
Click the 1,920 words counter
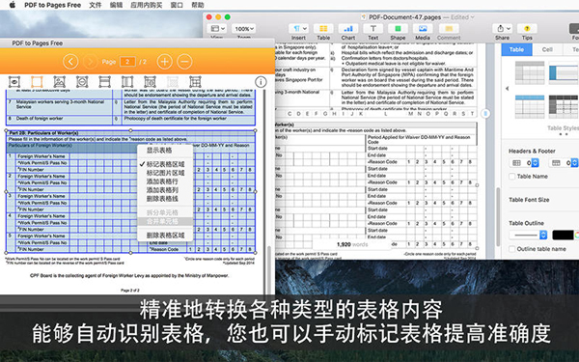352,244
